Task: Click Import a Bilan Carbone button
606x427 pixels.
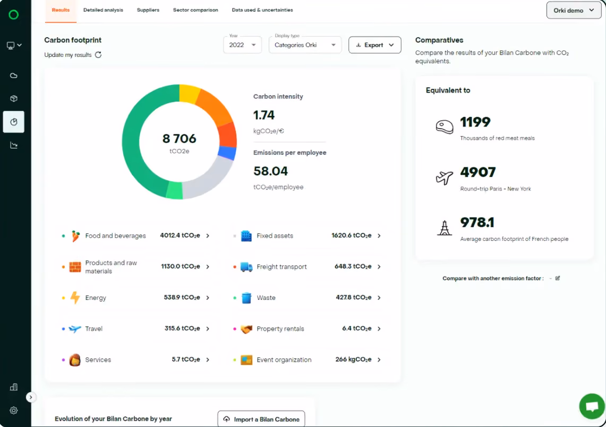Action: tap(261, 419)
